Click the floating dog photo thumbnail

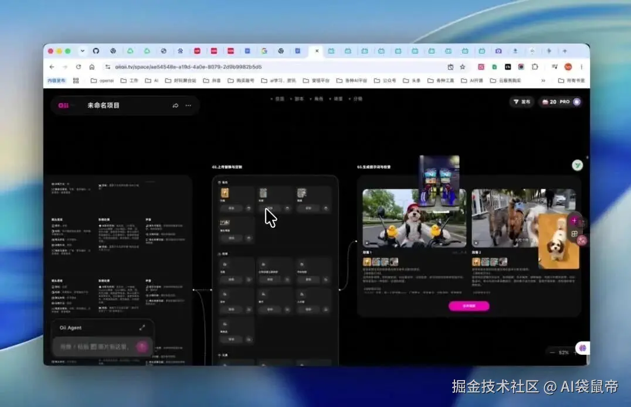coord(559,241)
